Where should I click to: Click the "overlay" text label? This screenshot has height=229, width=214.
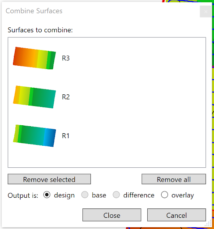pyautogui.click(x=183, y=195)
